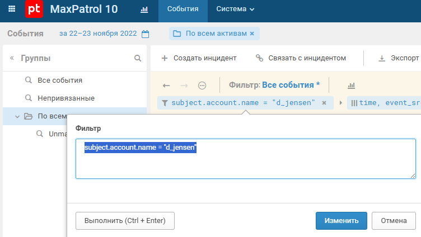Click the dashboard chart icon in header
This screenshot has width=421, height=237.
[144, 10]
